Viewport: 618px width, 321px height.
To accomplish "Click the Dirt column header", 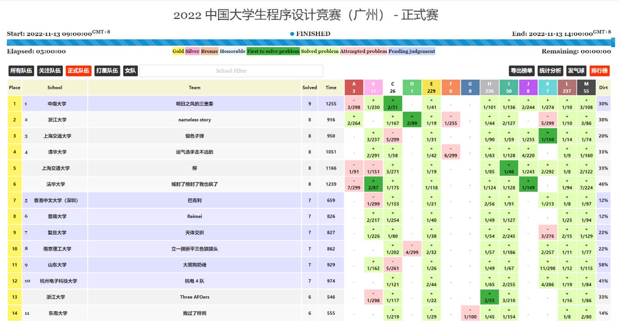I will click(x=603, y=88).
